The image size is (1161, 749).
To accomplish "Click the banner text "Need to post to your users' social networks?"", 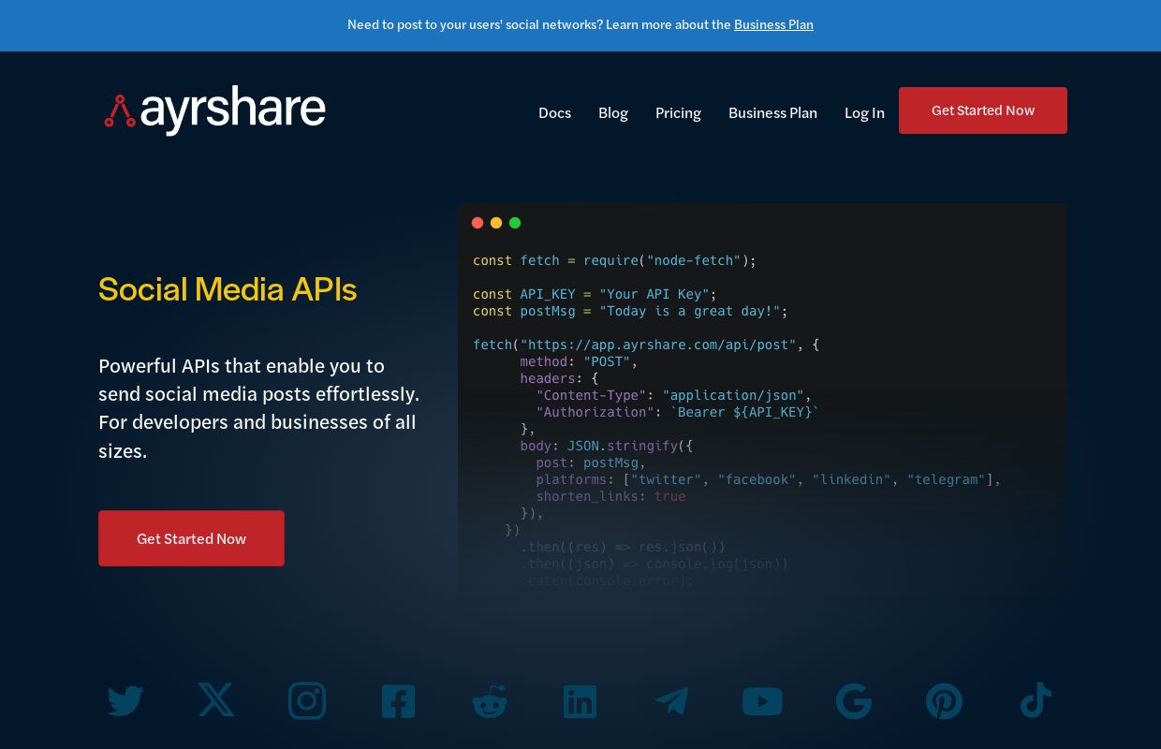I will coord(475,24).
